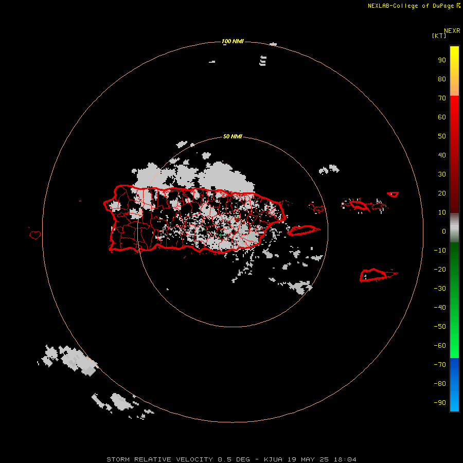Select the 10 value on the velocity scale

tap(442, 212)
